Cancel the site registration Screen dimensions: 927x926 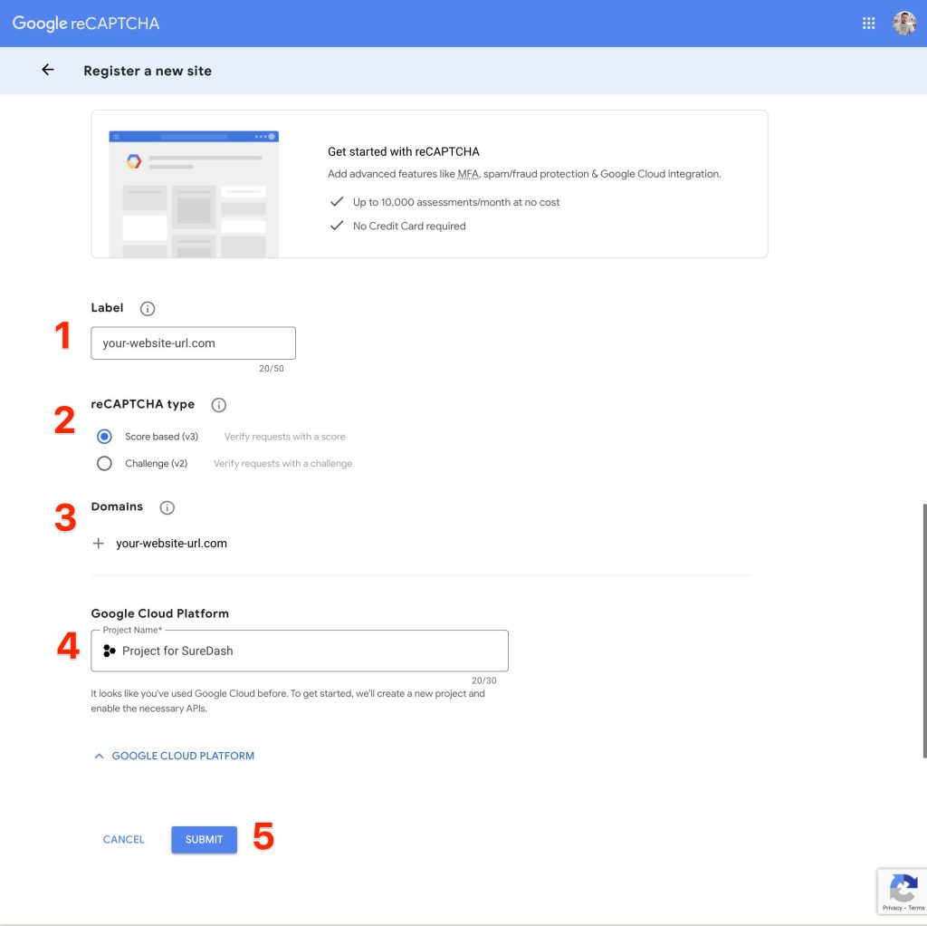(123, 839)
